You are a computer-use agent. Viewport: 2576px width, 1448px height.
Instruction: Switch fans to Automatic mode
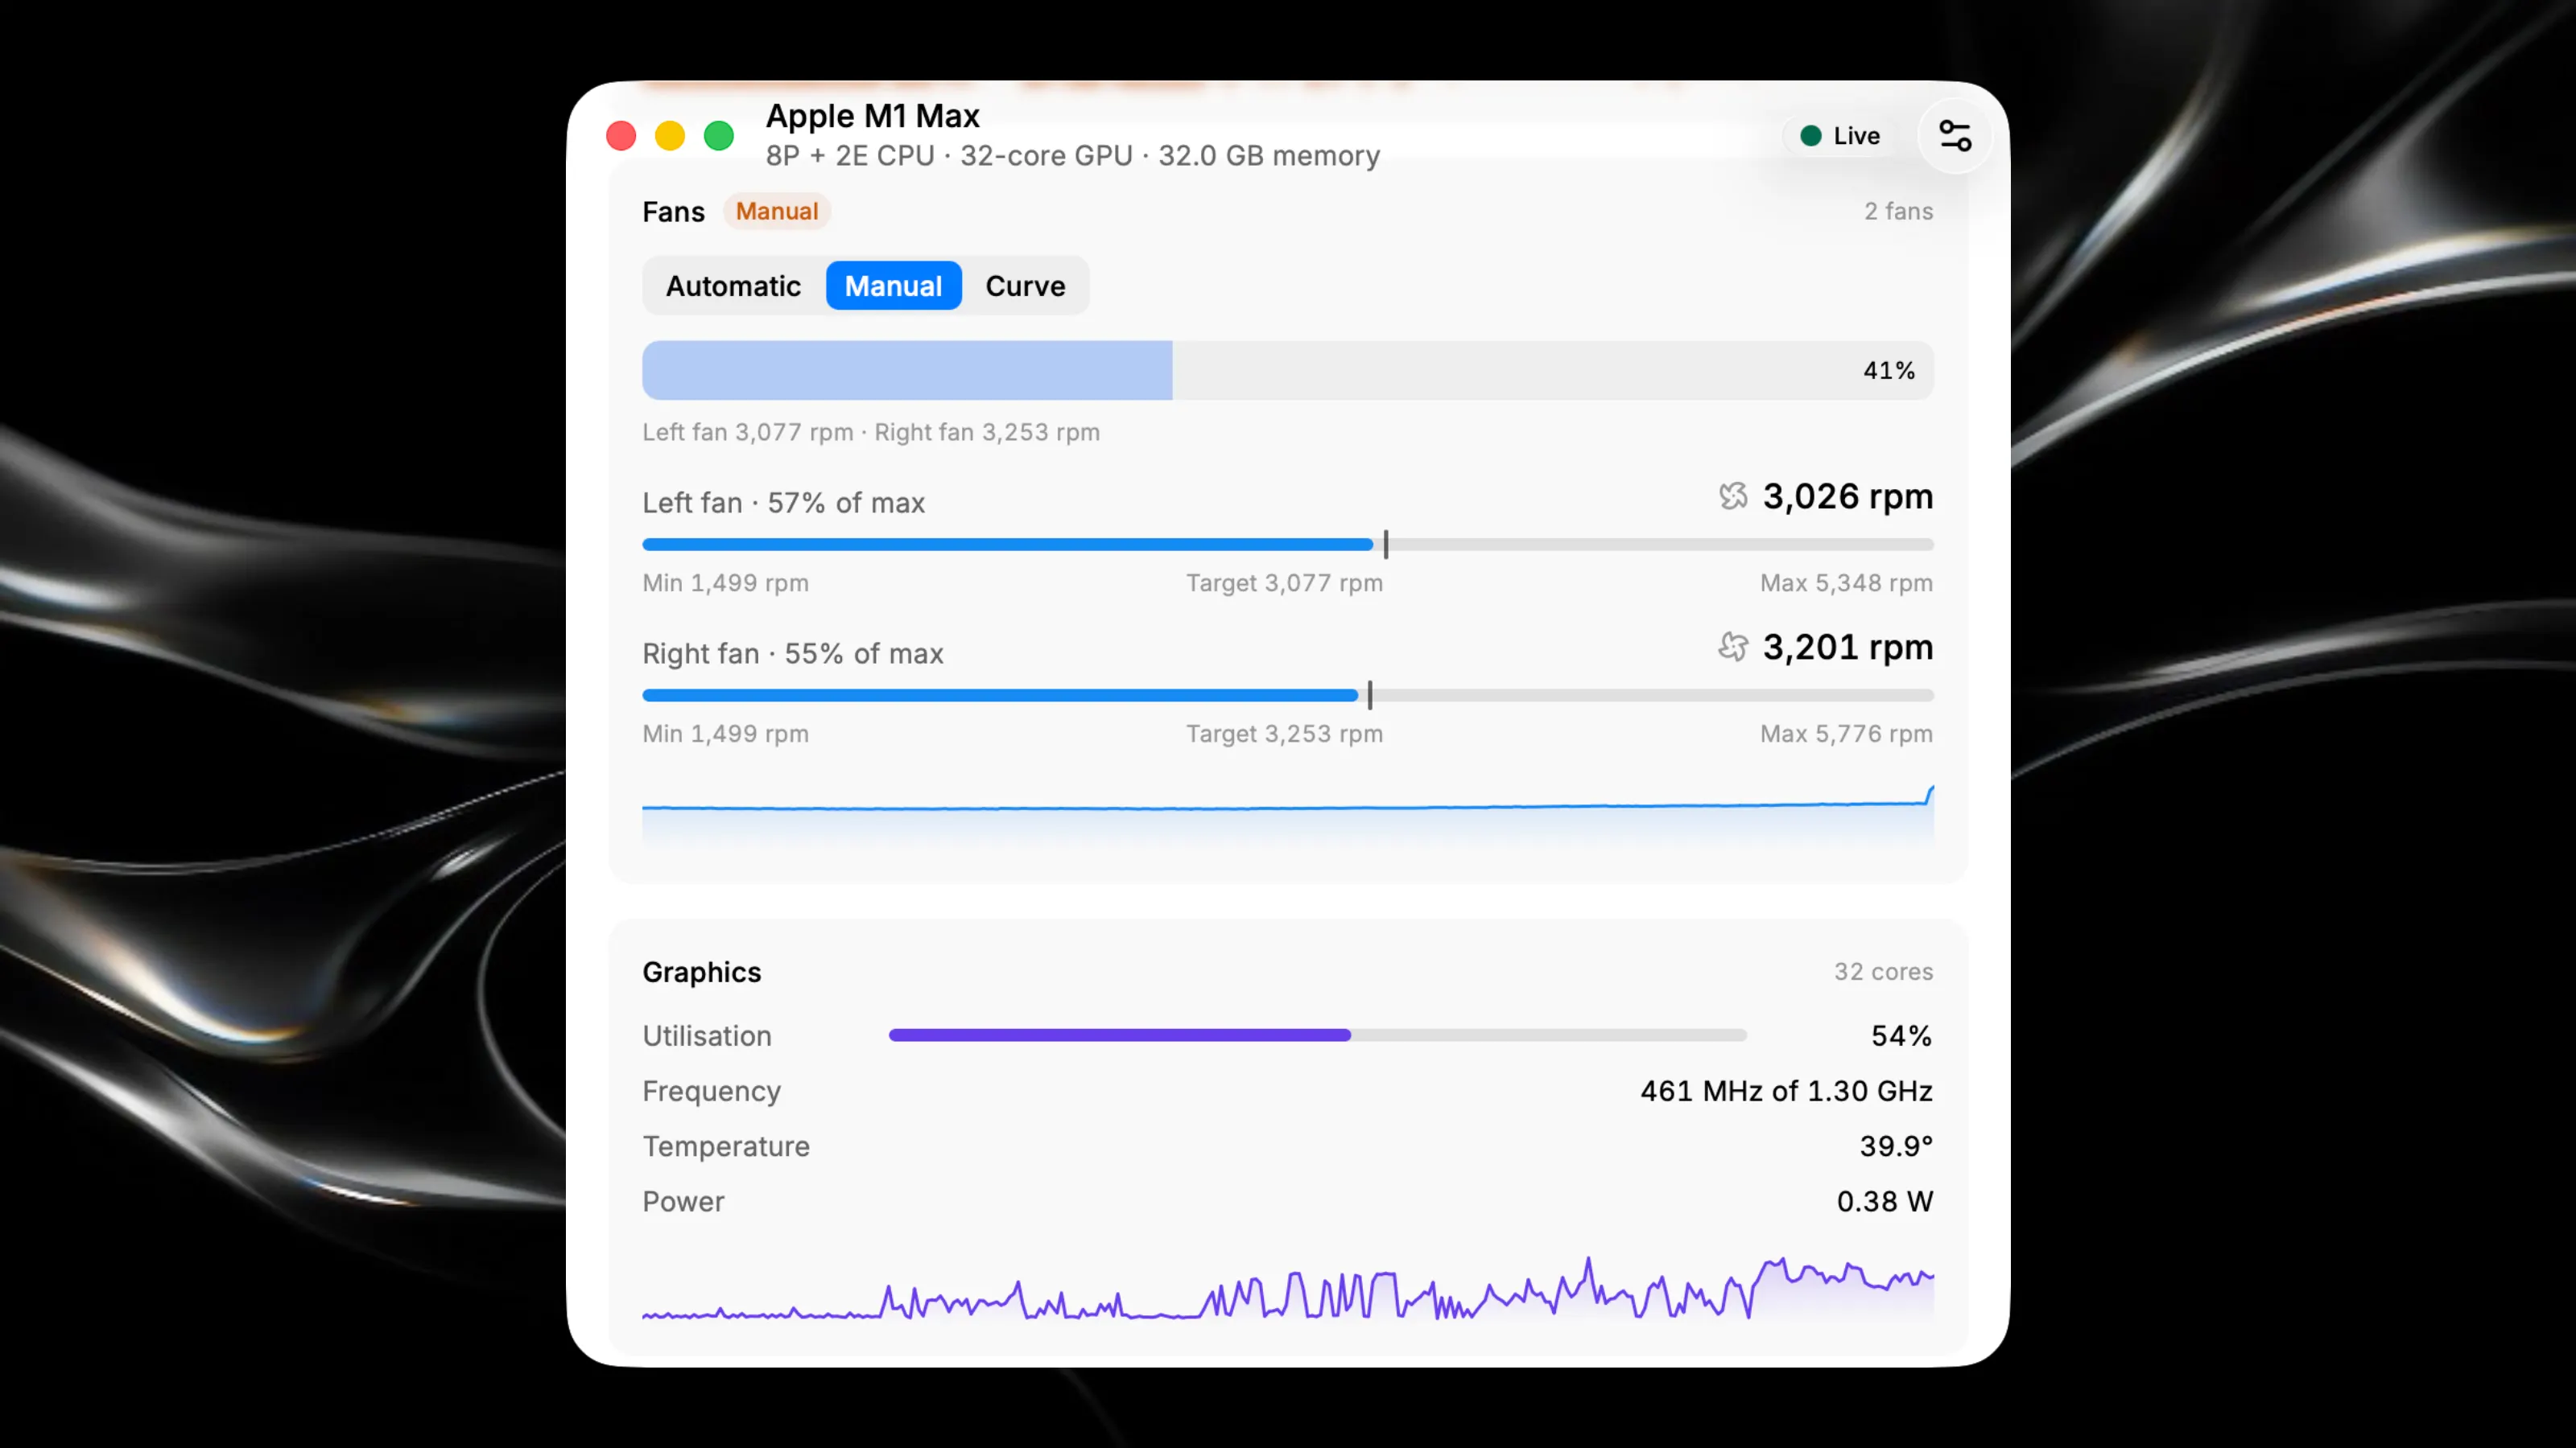(x=733, y=286)
